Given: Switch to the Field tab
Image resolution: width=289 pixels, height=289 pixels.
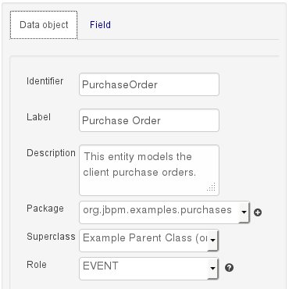Looking at the screenshot, I should click(100, 25).
